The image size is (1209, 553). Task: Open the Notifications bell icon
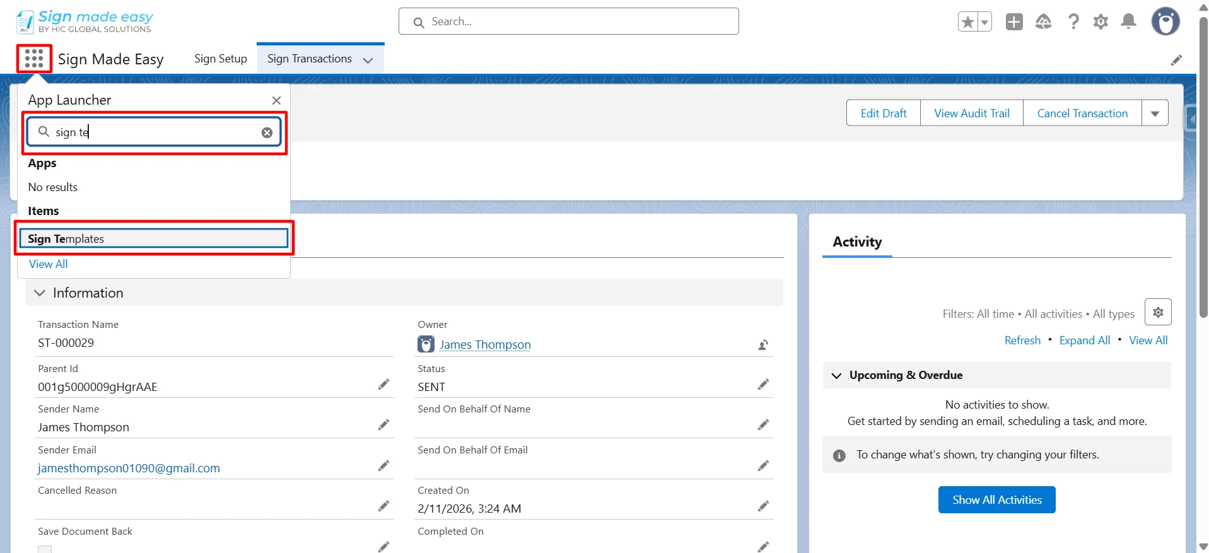point(1129,22)
